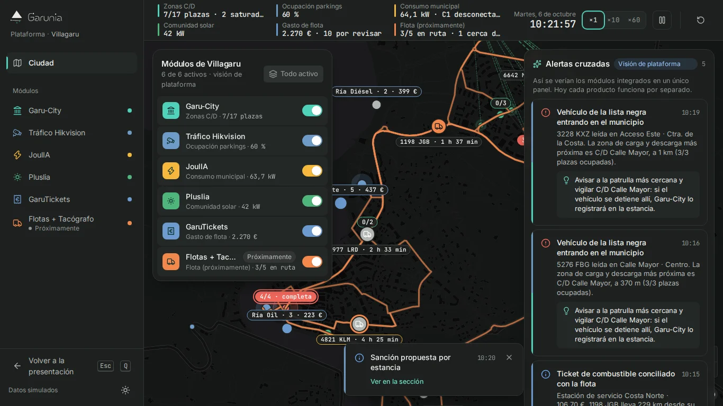
Task: Set simulation speed to ×10
Action: coord(613,20)
